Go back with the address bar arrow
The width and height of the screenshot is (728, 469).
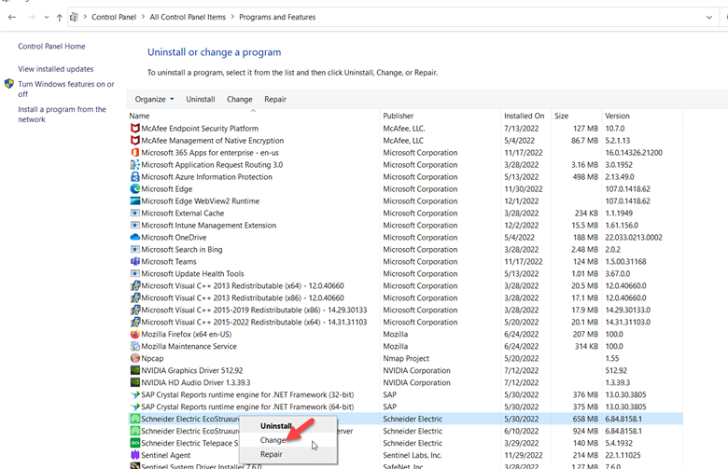click(x=12, y=17)
